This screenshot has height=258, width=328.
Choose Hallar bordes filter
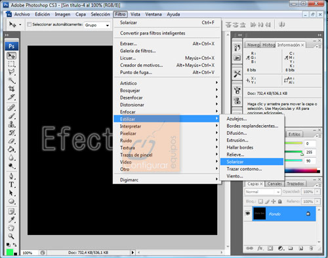click(252, 147)
